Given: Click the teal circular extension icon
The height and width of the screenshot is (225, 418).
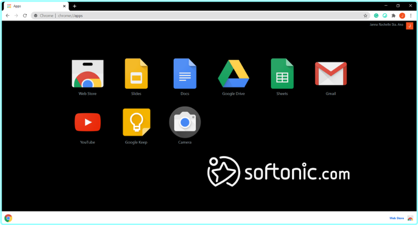Looking at the screenshot, I should point(385,16).
